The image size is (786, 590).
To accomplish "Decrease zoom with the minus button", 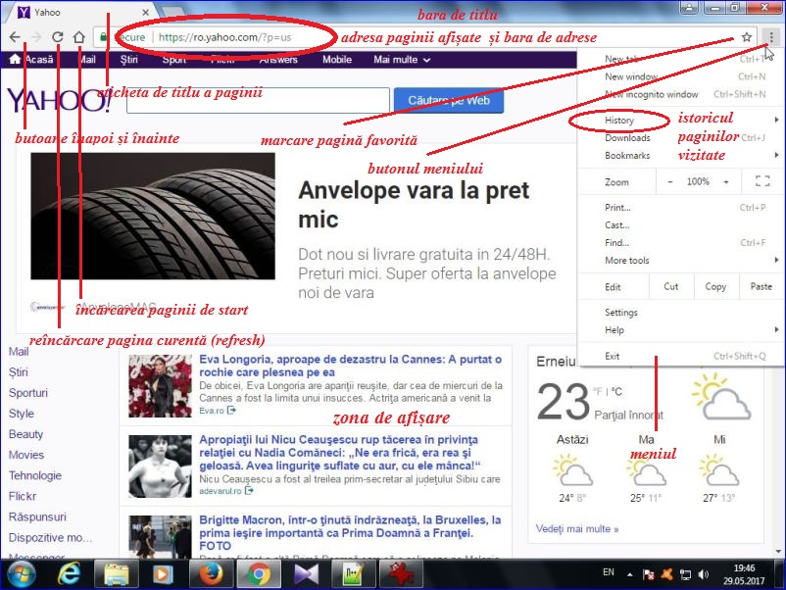I will [670, 182].
